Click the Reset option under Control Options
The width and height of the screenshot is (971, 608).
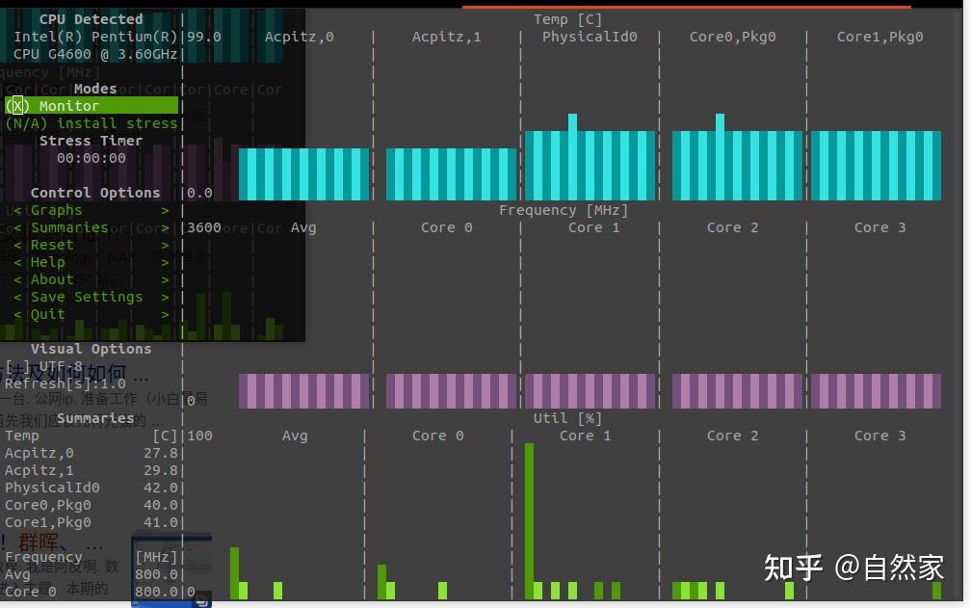[53, 244]
